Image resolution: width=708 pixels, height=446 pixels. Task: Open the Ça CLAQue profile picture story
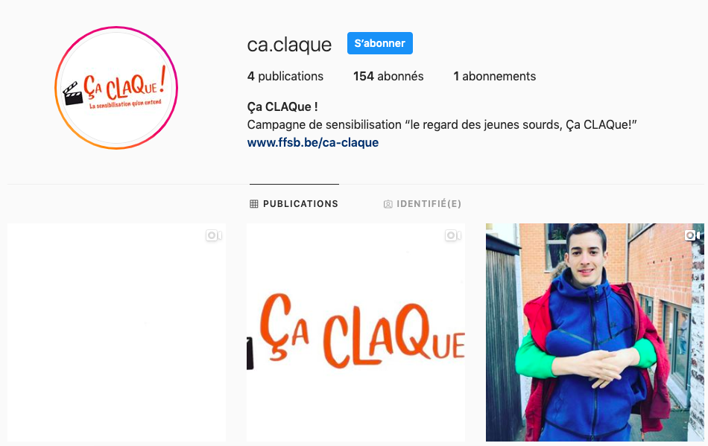click(116, 87)
